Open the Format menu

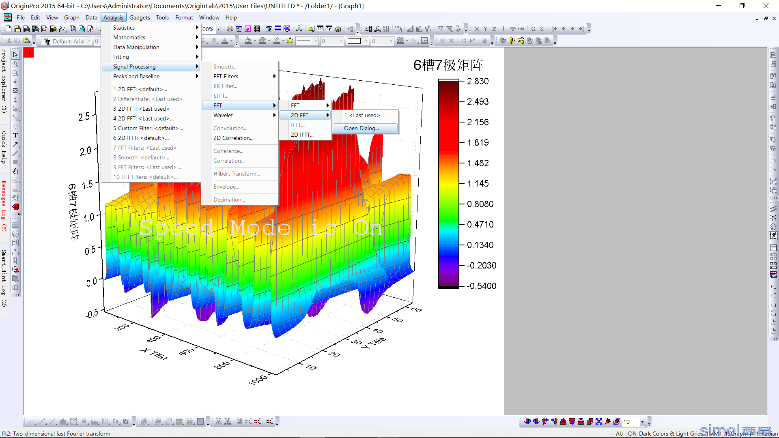tap(184, 17)
